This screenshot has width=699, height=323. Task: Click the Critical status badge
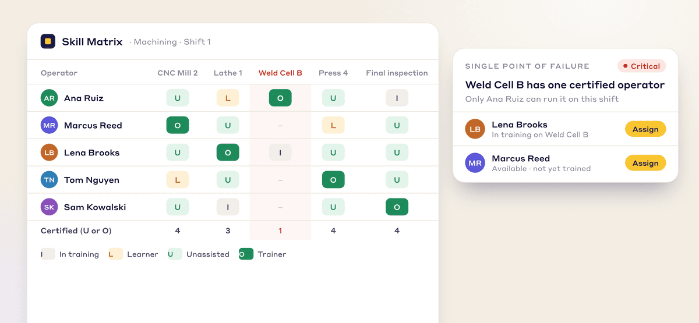point(641,66)
